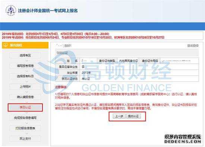
Task: Click the CICPA emblem logo in the header
Action: 11,10
